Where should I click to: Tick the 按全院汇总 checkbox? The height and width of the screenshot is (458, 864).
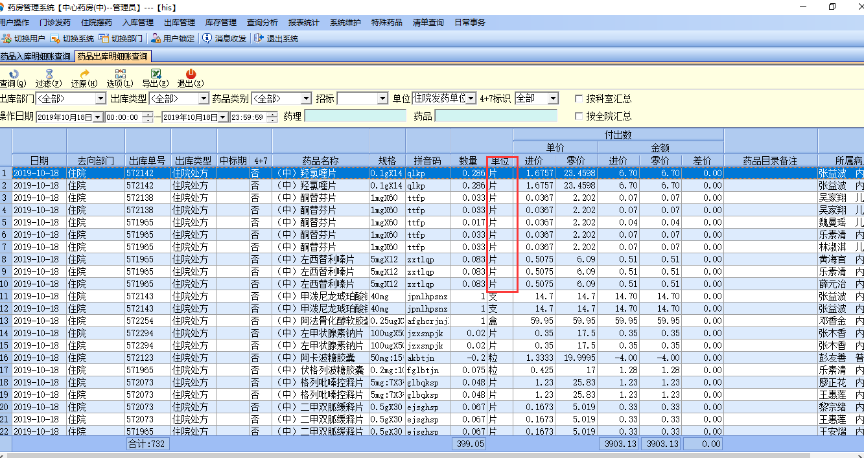[579, 117]
